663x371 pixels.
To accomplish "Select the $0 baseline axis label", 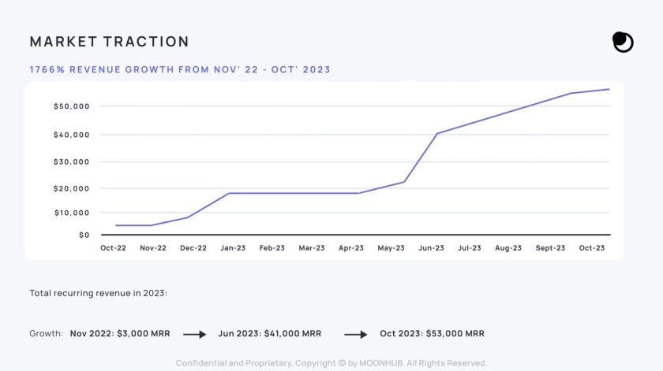I will [83, 235].
